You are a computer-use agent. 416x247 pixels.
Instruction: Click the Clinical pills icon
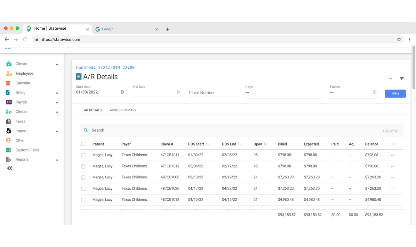(9, 112)
